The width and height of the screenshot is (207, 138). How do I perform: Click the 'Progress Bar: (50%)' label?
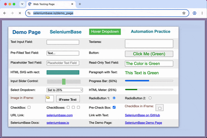coord(103,81)
